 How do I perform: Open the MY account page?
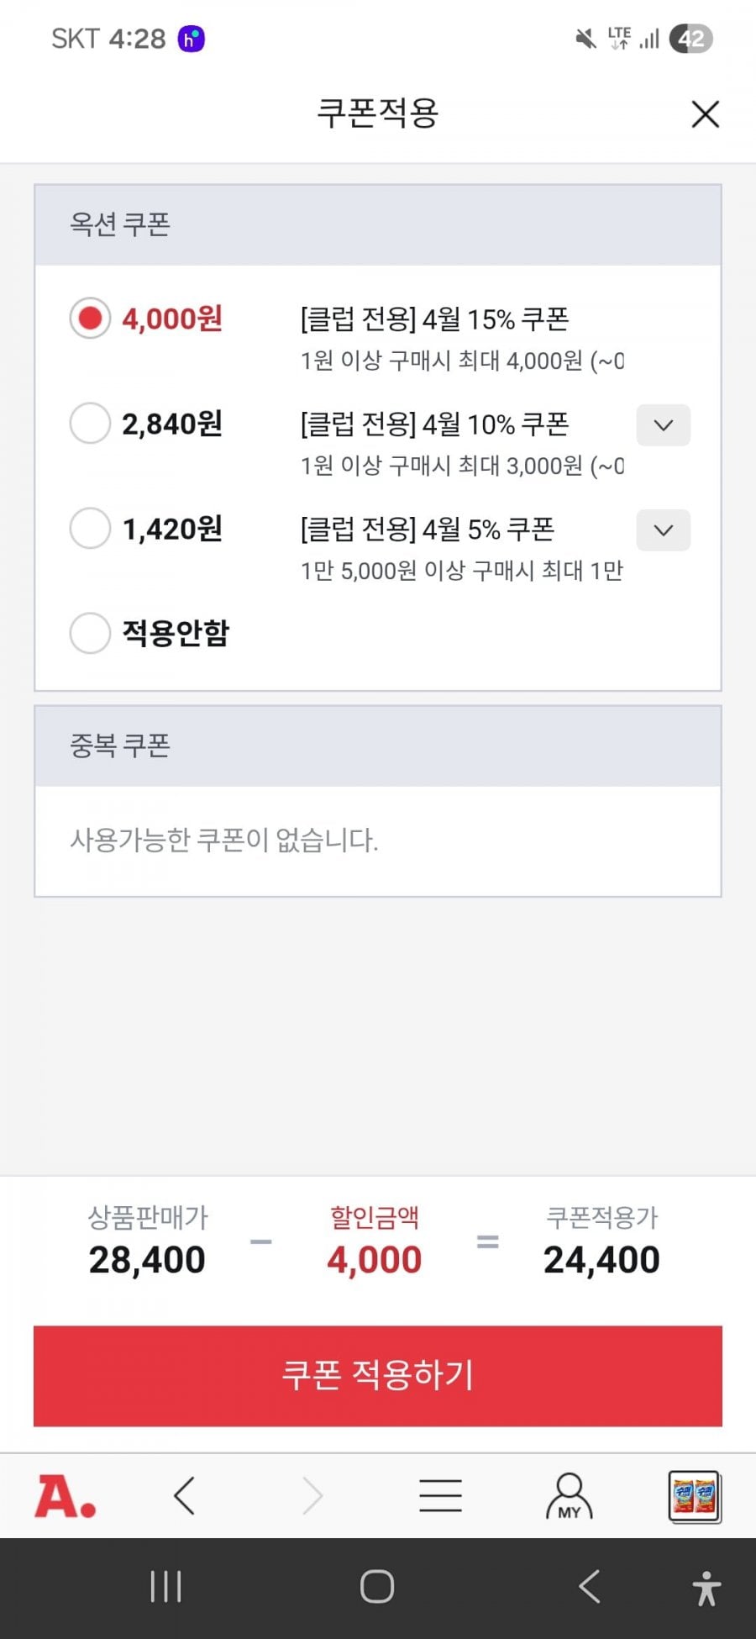(569, 1496)
